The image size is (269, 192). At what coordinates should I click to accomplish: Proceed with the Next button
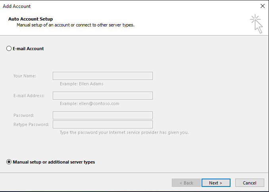click(x=216, y=183)
